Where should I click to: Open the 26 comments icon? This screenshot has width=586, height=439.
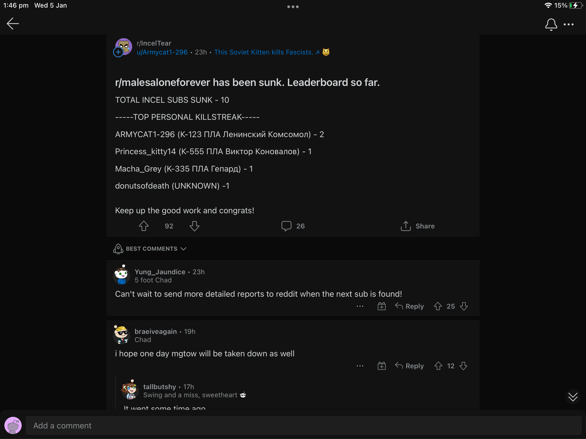[286, 226]
